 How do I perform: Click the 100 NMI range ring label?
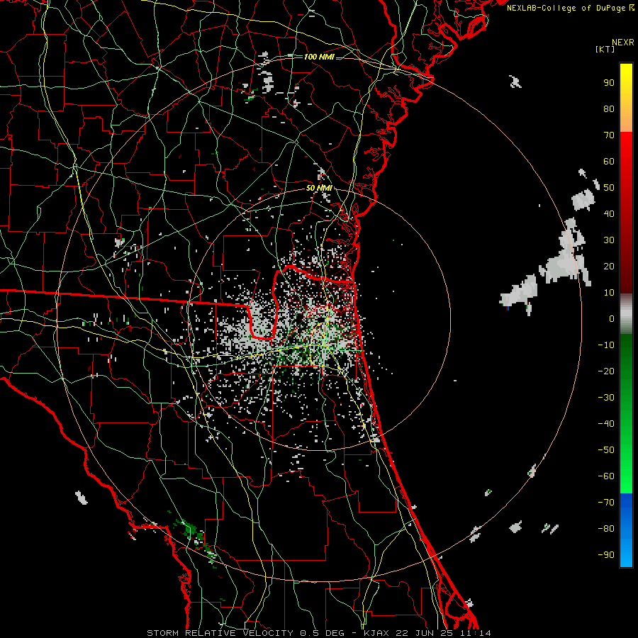[x=319, y=57]
